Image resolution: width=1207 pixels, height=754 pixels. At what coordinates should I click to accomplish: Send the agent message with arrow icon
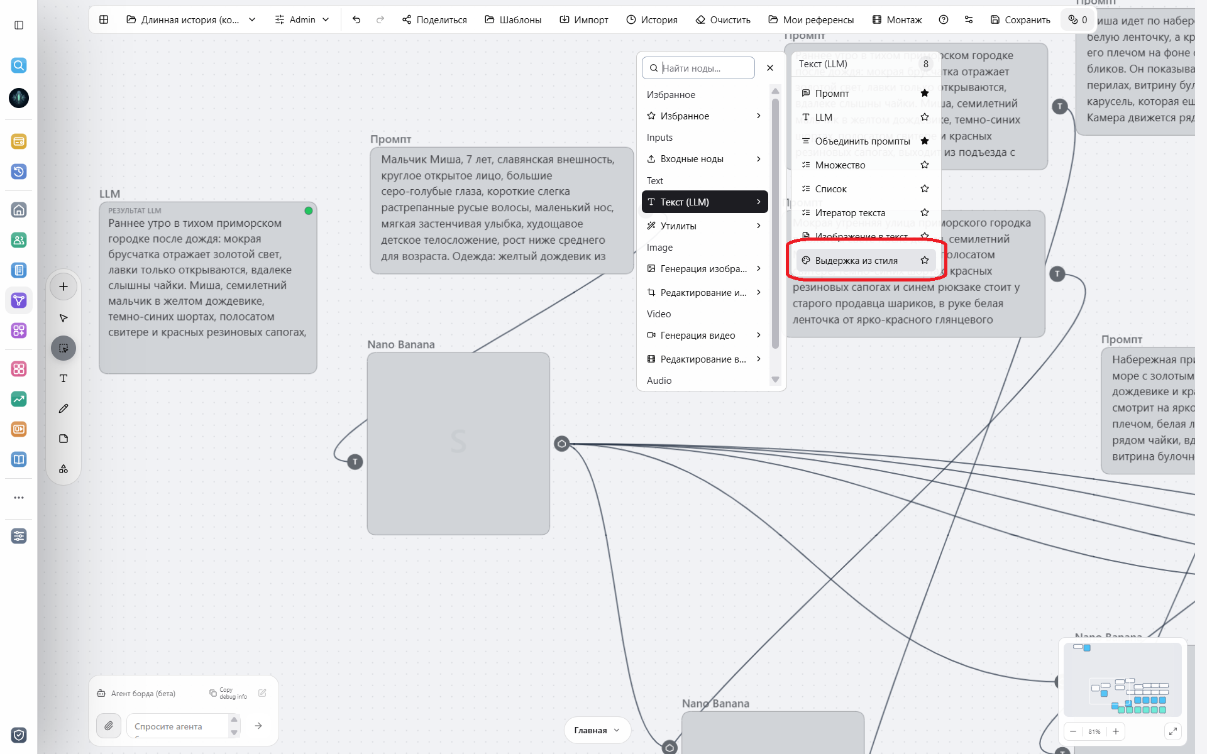(258, 726)
